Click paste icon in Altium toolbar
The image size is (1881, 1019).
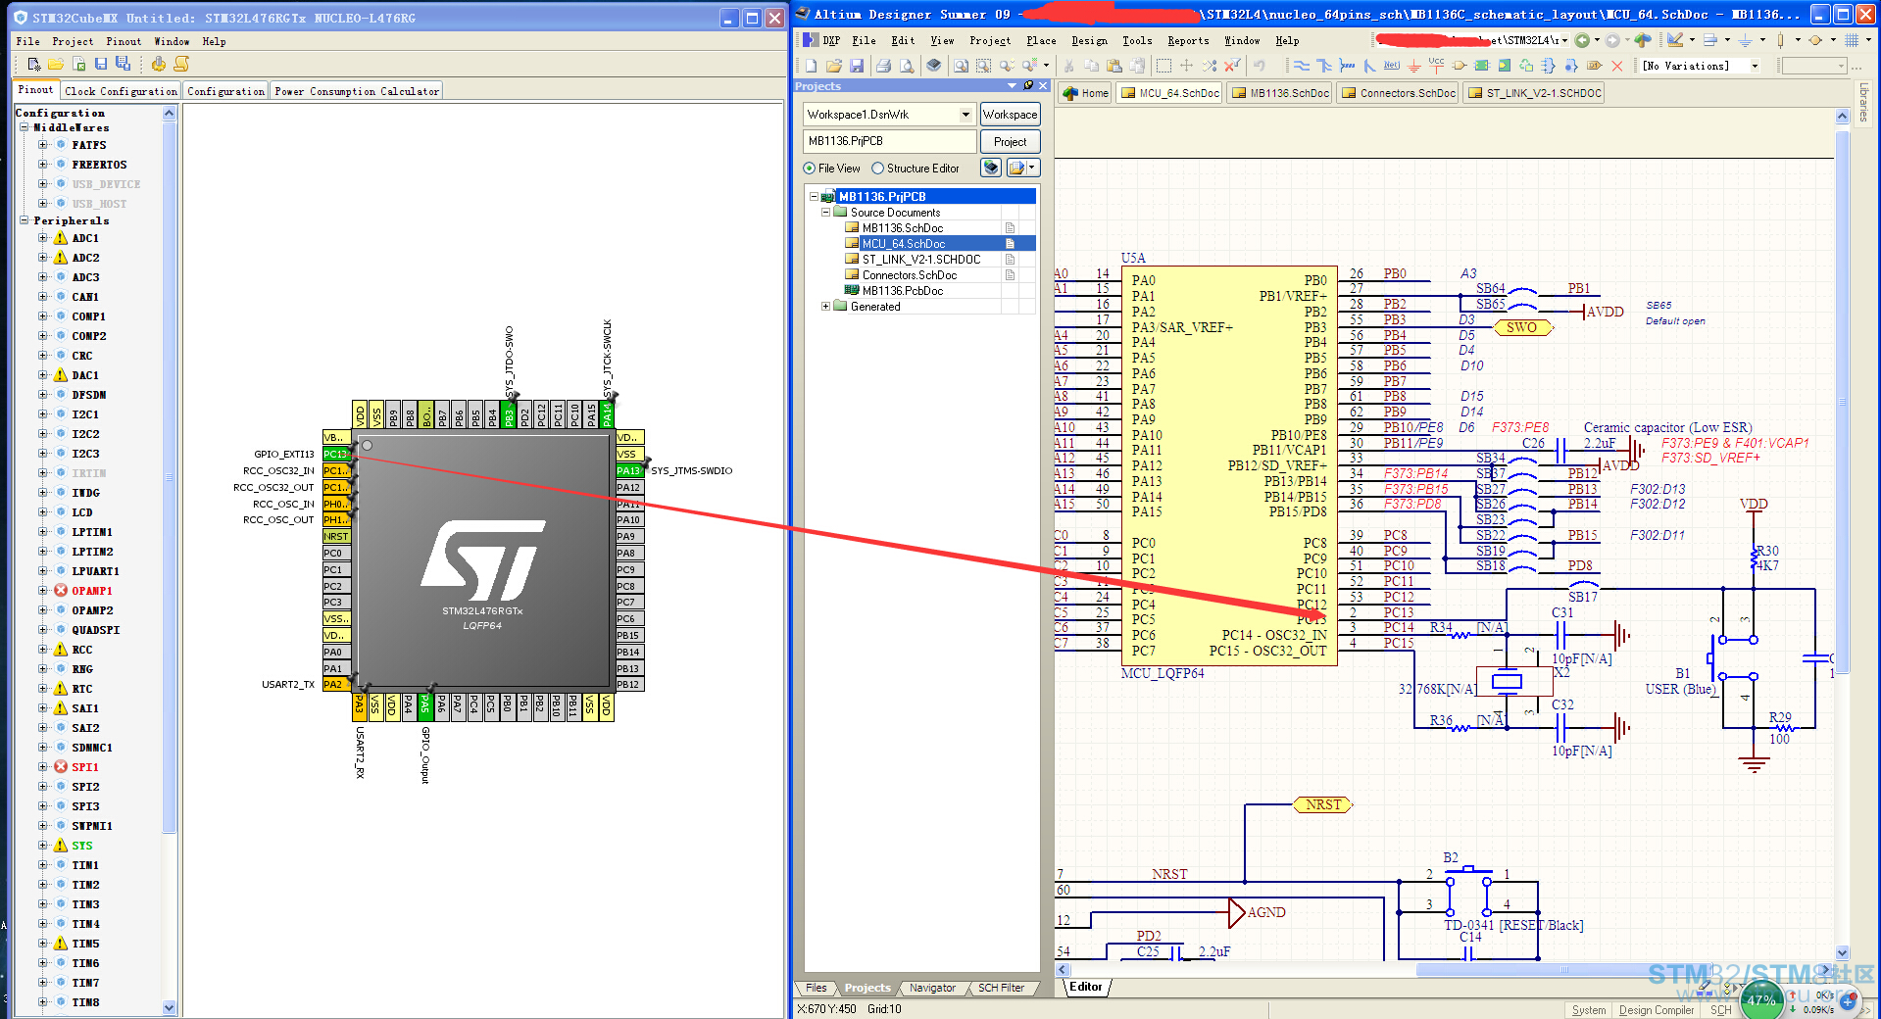[x=1114, y=66]
